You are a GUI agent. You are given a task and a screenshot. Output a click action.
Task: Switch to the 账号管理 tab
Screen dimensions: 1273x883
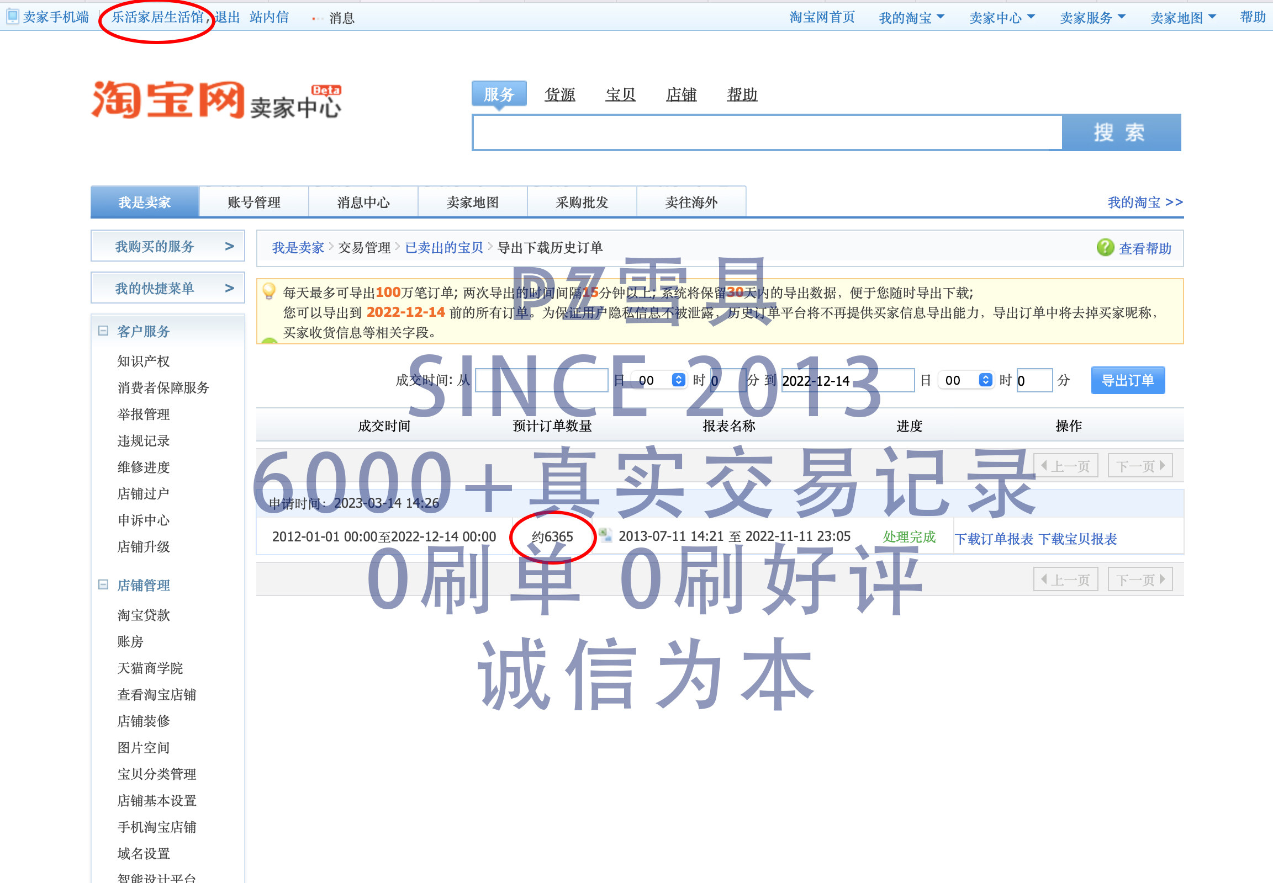[x=253, y=202]
